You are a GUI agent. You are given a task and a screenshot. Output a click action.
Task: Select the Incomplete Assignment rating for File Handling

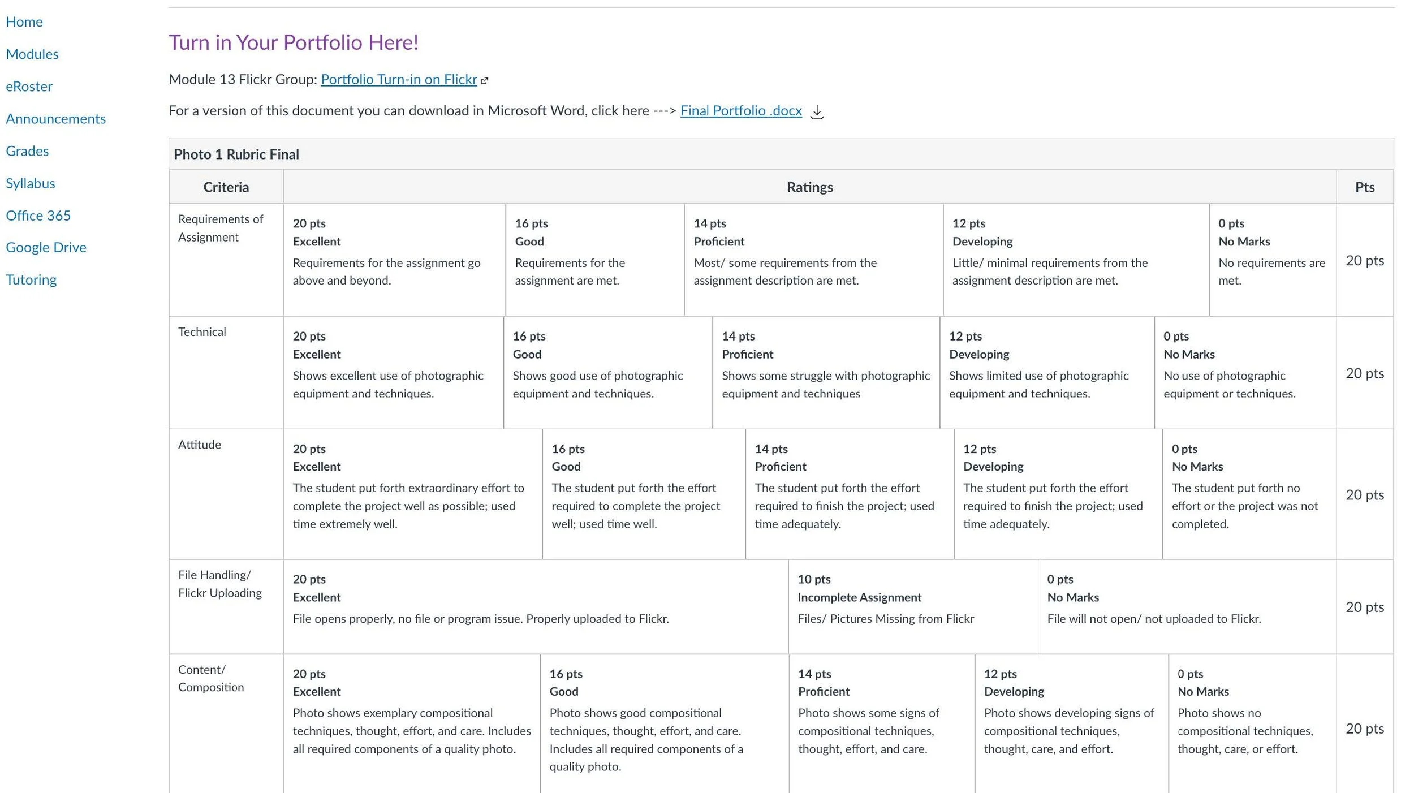pos(913,606)
